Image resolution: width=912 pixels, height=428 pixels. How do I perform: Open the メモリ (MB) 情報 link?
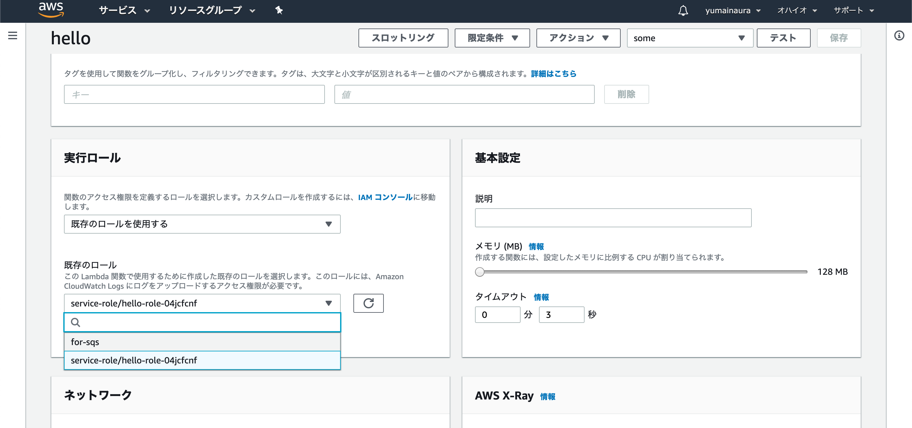pyautogui.click(x=536, y=246)
